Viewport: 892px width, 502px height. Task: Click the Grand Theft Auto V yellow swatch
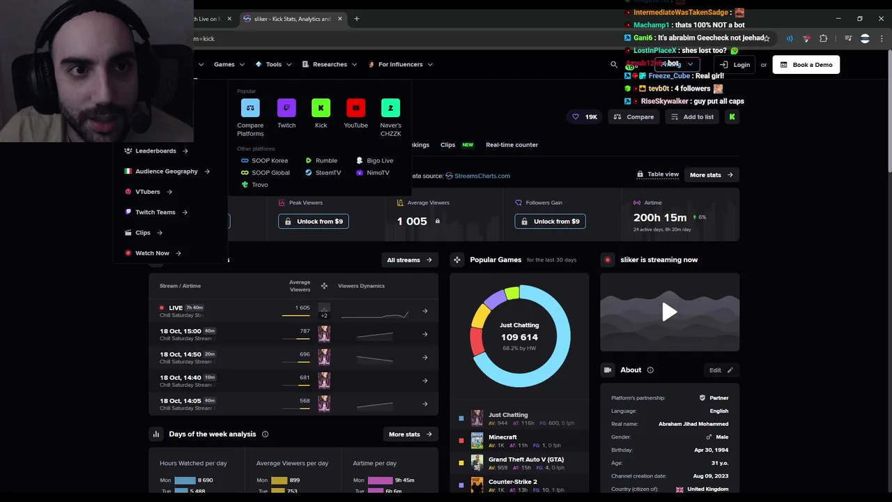click(461, 463)
